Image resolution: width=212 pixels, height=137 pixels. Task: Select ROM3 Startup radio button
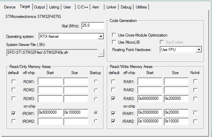click(x=96, y=99)
